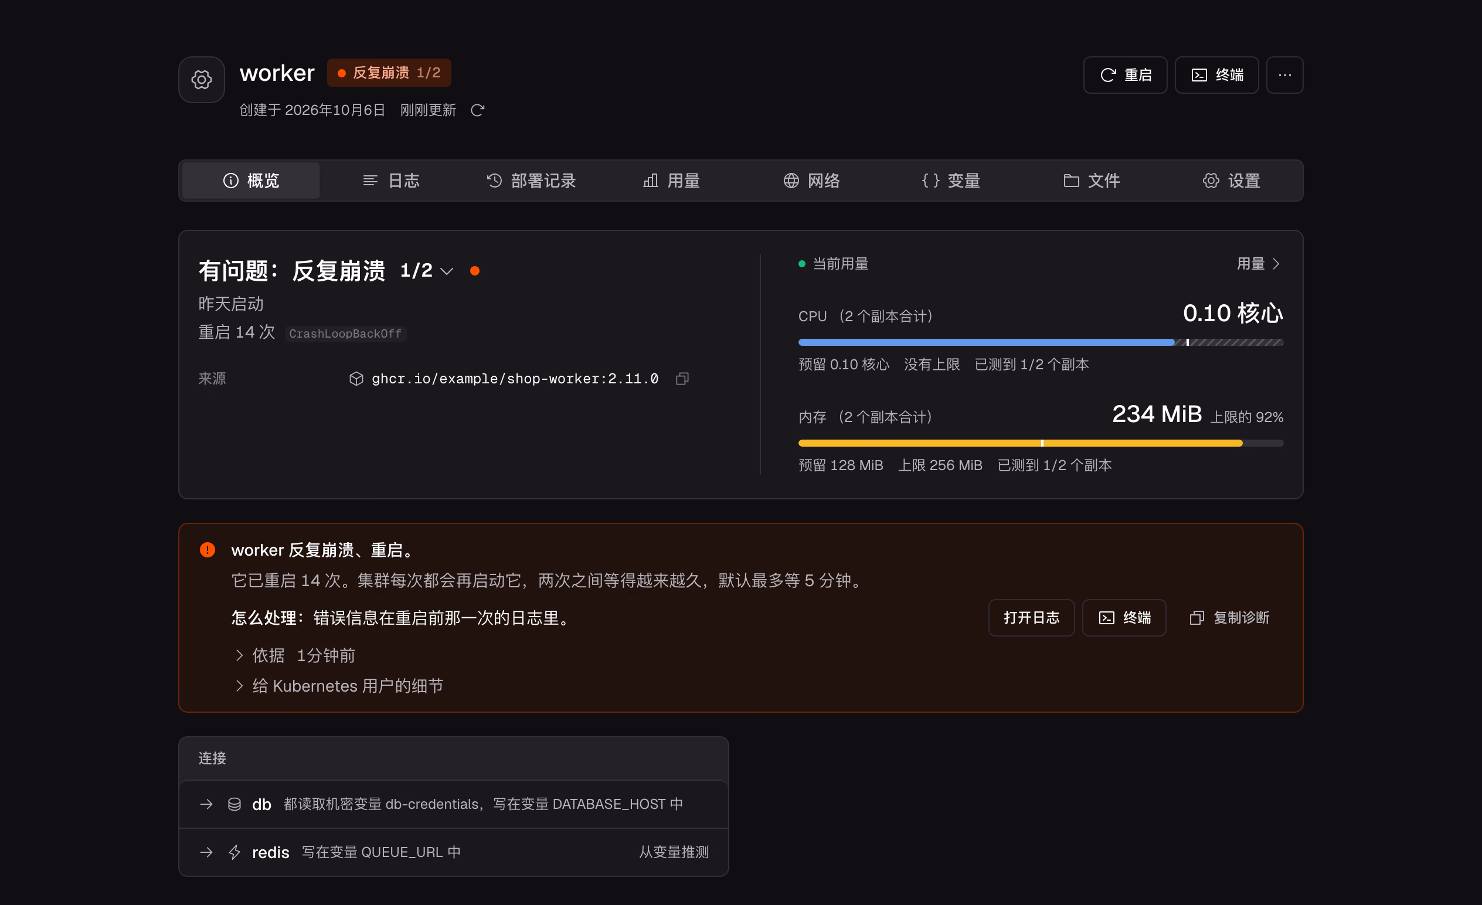Open 终端 from the crash alert
The width and height of the screenshot is (1482, 905).
[1124, 618]
